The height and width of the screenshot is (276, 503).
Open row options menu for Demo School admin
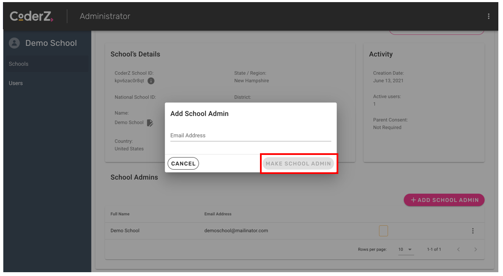(x=473, y=231)
